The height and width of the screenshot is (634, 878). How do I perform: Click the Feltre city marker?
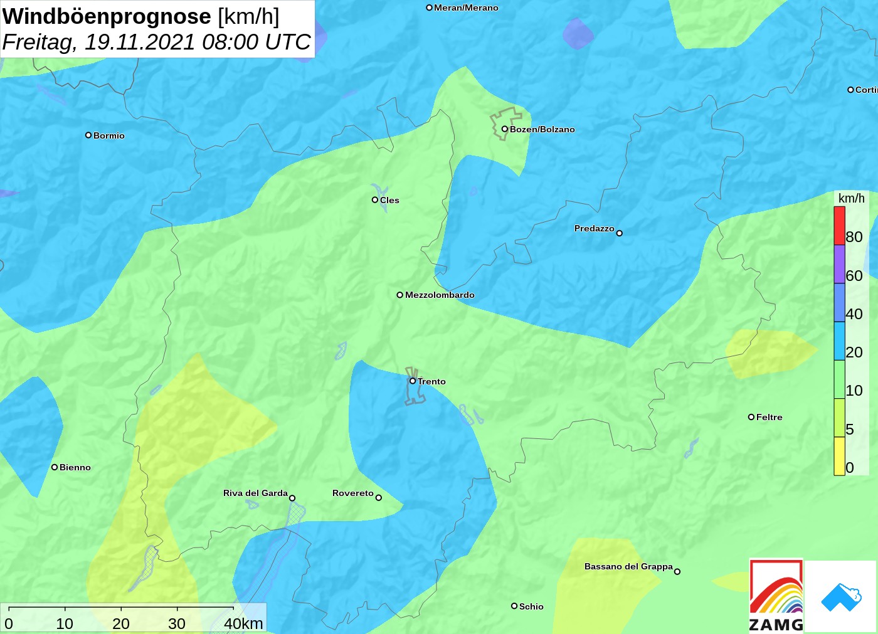point(751,417)
